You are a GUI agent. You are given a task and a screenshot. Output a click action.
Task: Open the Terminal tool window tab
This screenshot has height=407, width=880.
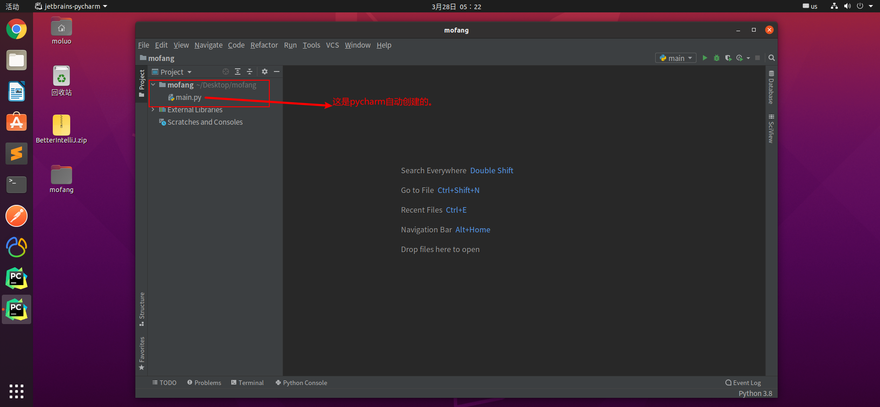coord(247,383)
